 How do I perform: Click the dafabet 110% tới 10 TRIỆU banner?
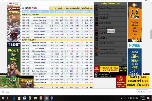111,69
